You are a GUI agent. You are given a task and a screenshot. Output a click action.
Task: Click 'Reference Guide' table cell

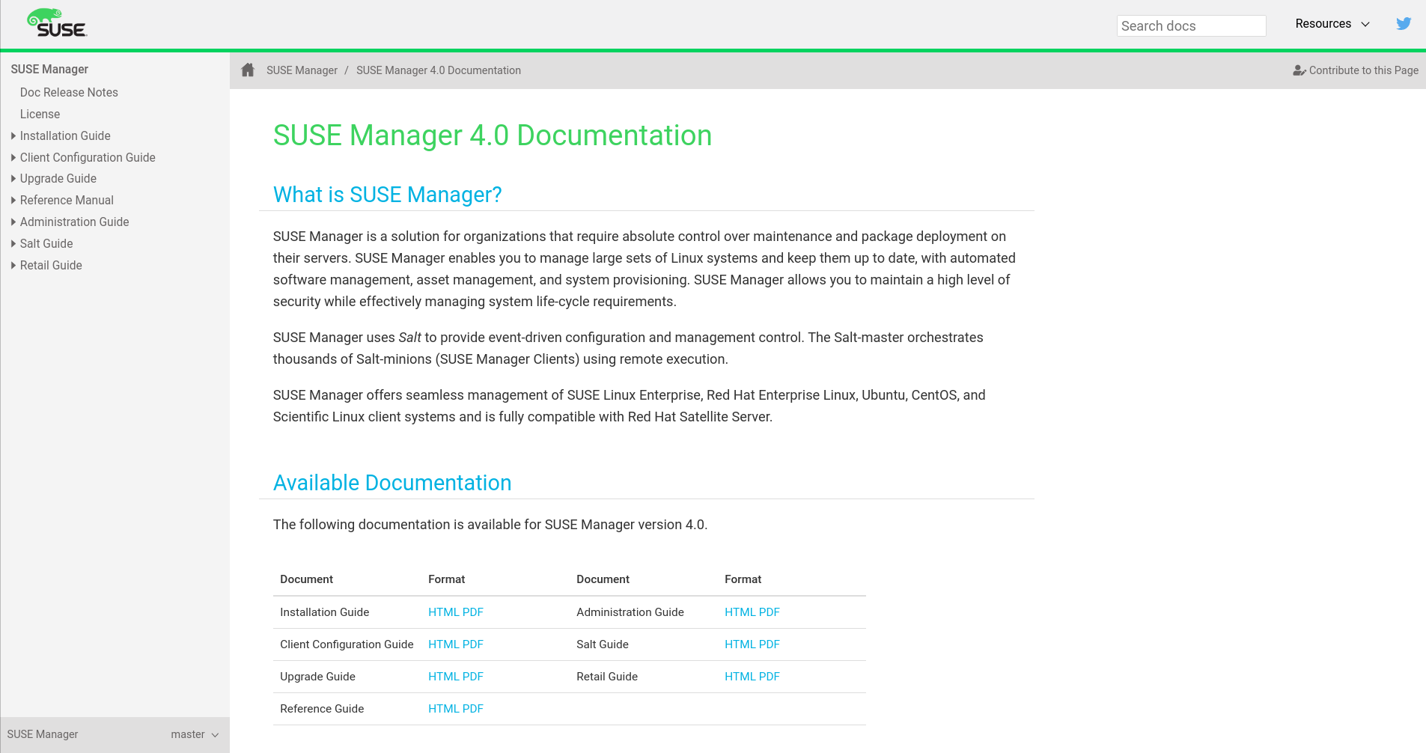click(322, 709)
